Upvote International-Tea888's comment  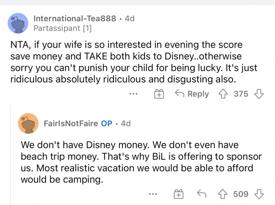coord(224,94)
